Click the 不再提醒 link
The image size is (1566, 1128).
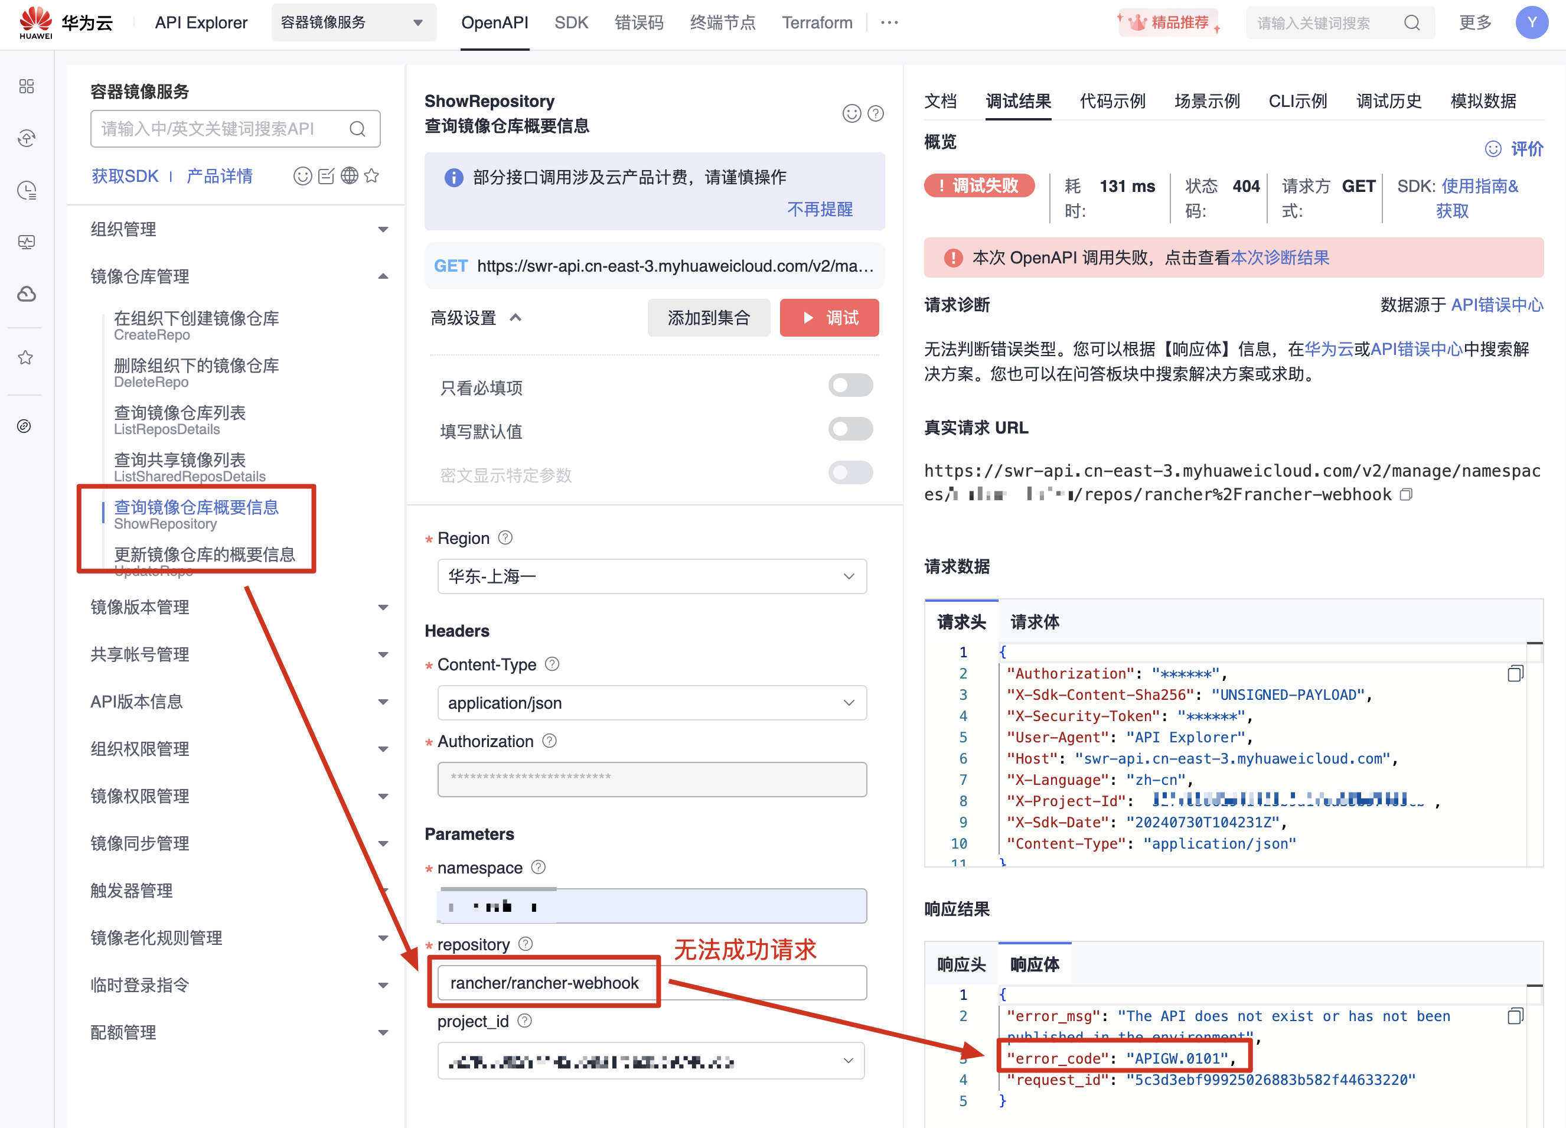click(x=820, y=209)
